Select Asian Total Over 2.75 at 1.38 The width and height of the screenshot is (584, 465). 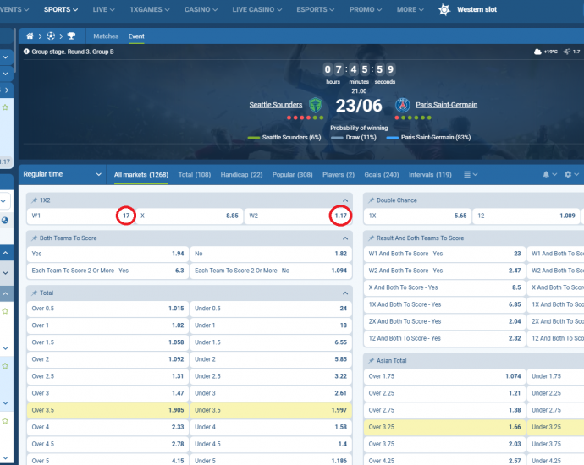pyautogui.click(x=444, y=410)
